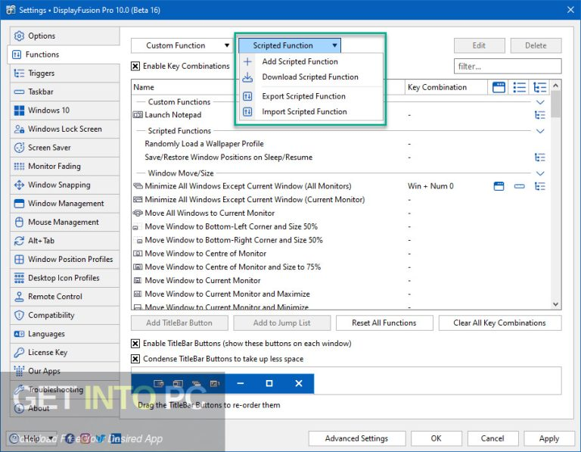The height and width of the screenshot is (452, 581).
Task: Select the Mouse Management icon in the sidebar
Action: 19,222
